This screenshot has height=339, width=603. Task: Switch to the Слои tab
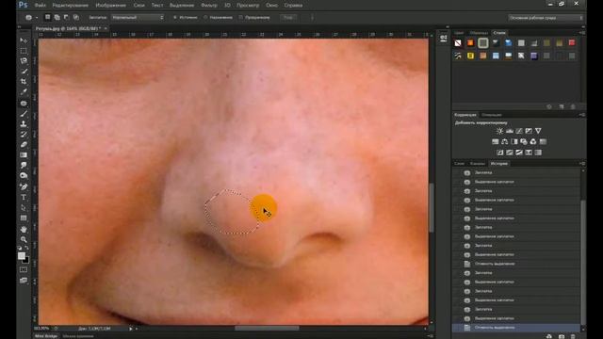[459, 163]
